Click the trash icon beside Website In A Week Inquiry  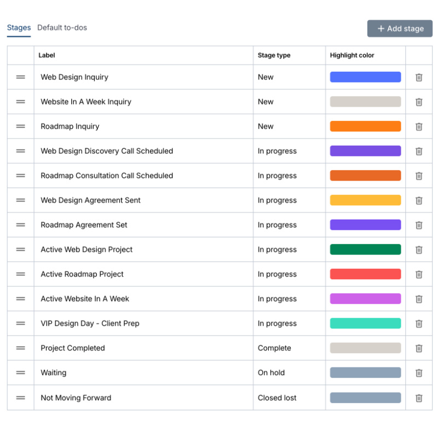419,102
